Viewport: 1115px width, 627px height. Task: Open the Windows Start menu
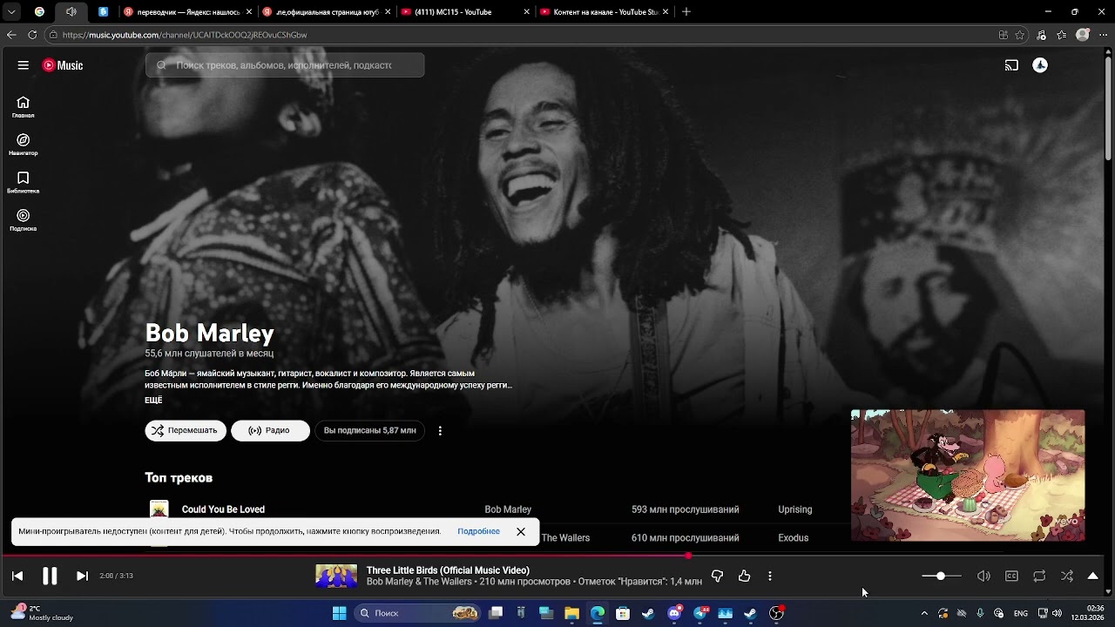[x=340, y=613]
